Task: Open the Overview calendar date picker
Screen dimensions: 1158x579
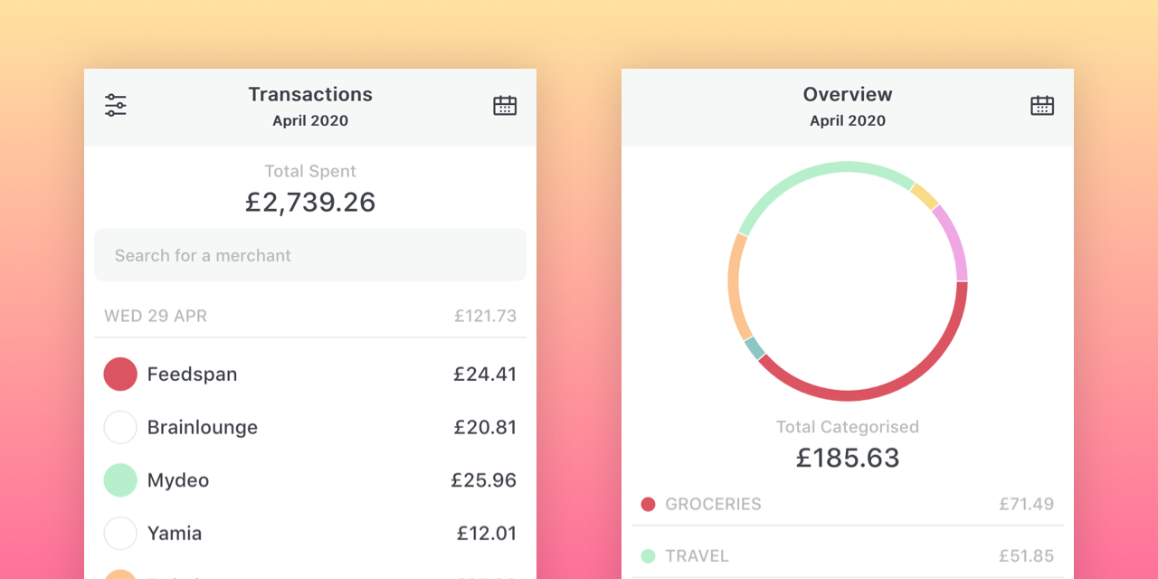Action: point(1042,106)
